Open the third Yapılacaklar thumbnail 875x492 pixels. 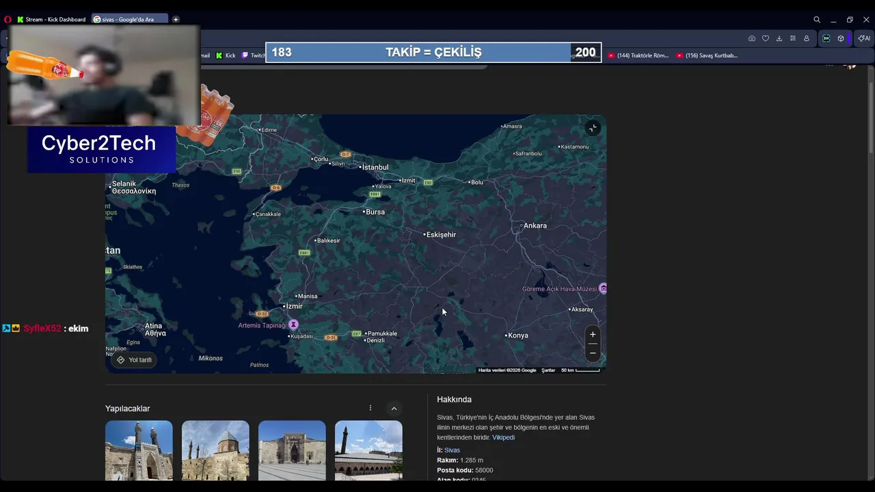[292, 450]
